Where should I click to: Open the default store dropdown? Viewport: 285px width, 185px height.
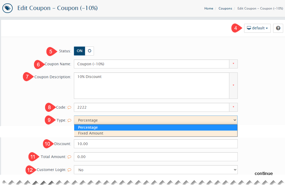point(257,28)
